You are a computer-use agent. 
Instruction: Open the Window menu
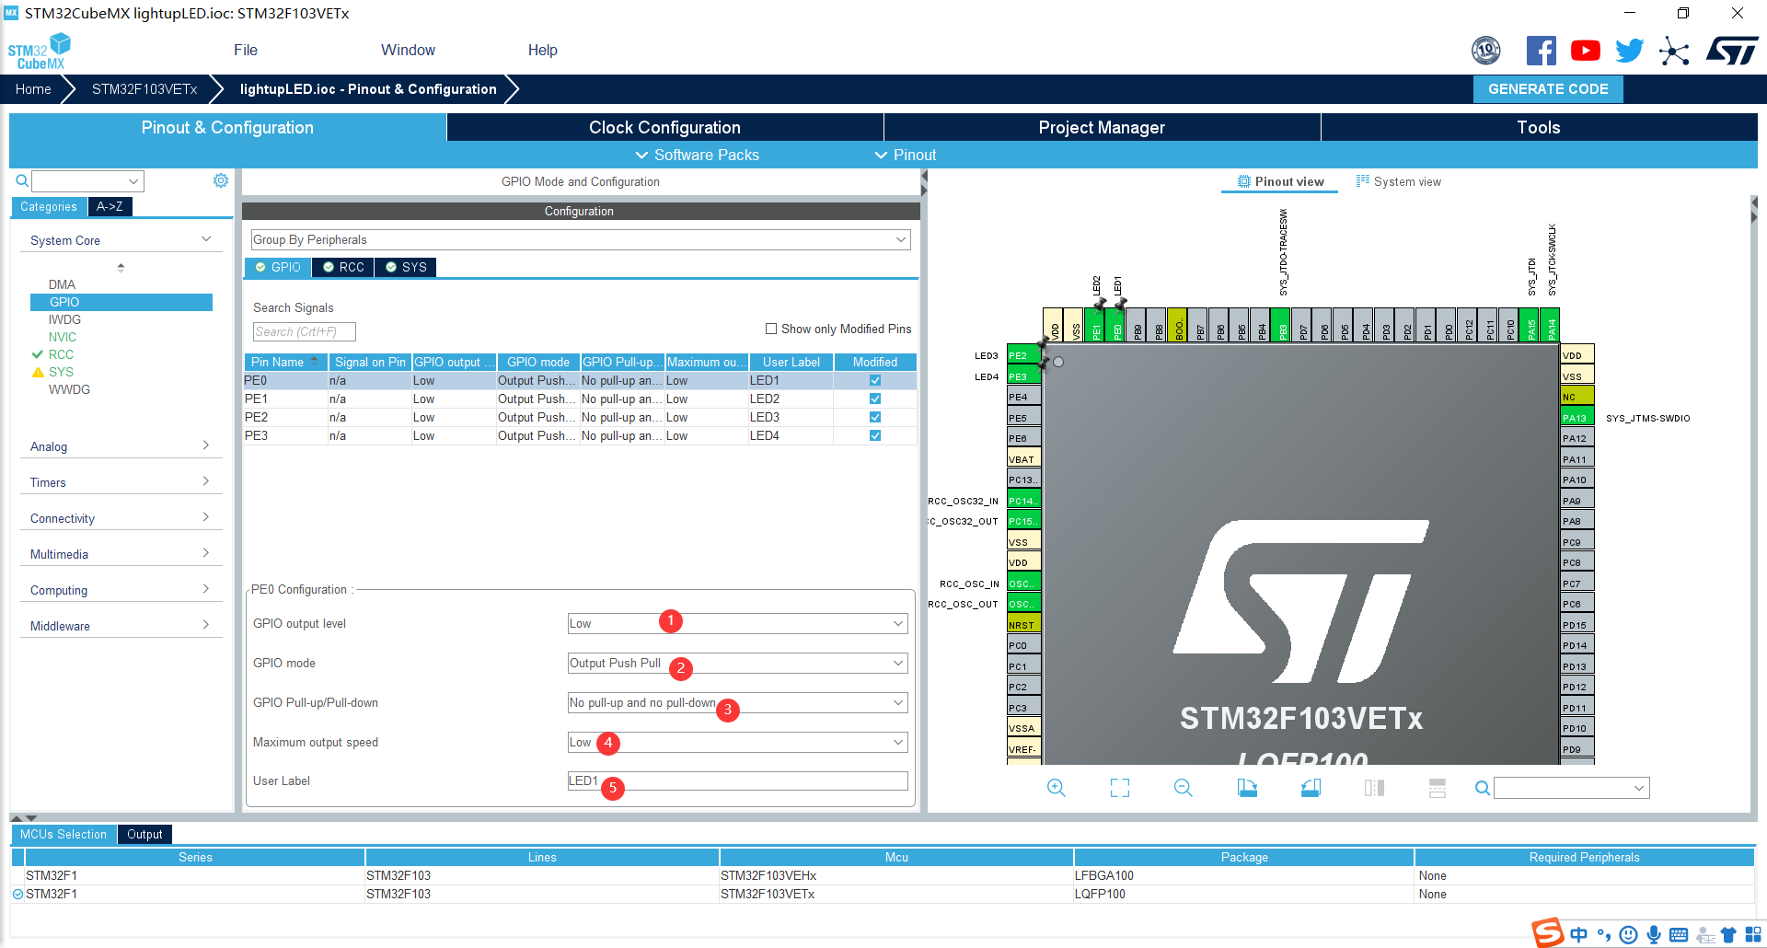pos(408,50)
